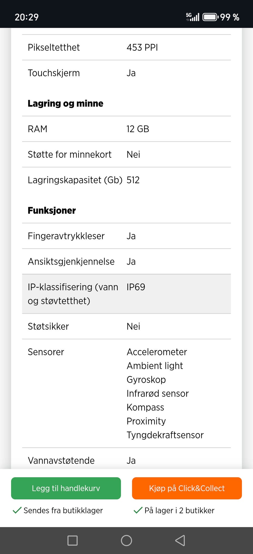
Task: Tap the checkmark by På lager i 2 butikker
Action: point(138,510)
